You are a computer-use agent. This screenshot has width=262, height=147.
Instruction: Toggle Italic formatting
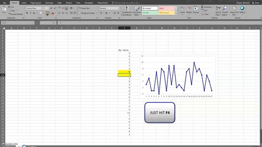coord(30,13)
